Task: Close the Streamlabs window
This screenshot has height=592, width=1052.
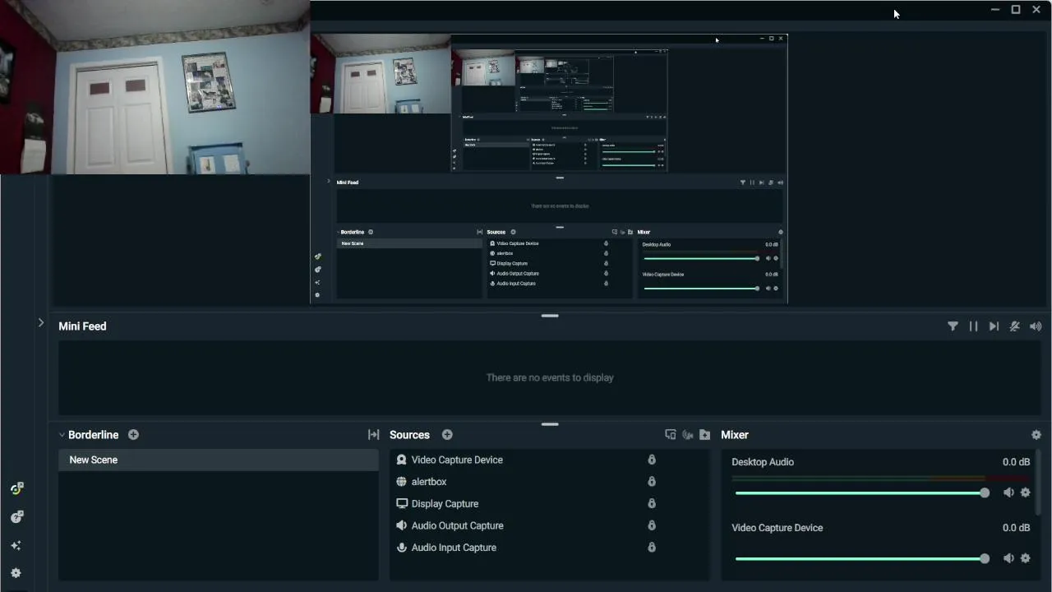Action: 1036,10
